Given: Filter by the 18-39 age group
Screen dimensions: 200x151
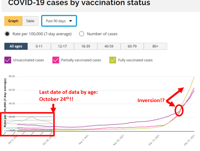Looking at the screenshot, I should 85,46.
